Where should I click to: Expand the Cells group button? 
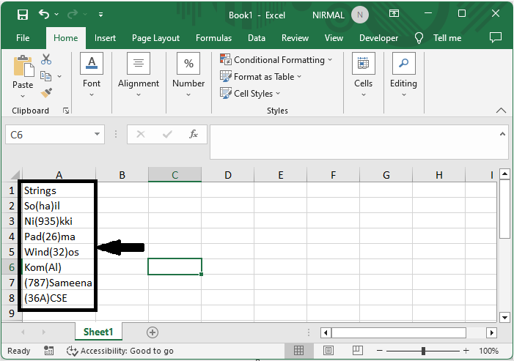point(363,75)
